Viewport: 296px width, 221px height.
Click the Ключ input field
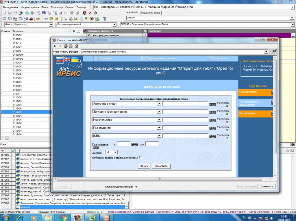(29, 144)
